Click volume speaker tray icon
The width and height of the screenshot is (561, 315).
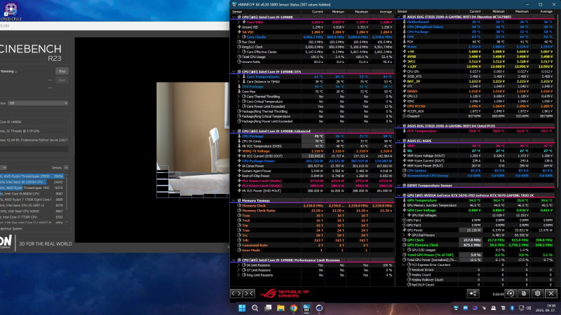tap(529, 308)
